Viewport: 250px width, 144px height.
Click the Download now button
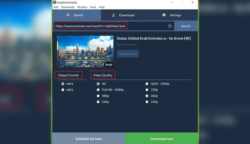click(x=161, y=139)
